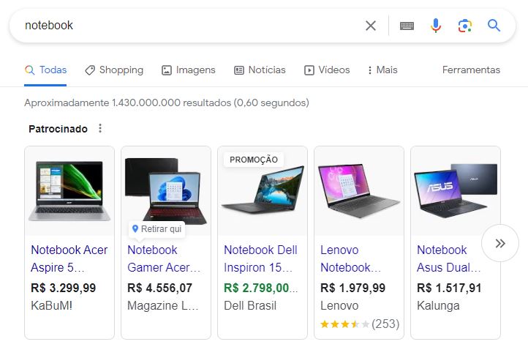Click the Lenovo notebook product image

coord(359,191)
